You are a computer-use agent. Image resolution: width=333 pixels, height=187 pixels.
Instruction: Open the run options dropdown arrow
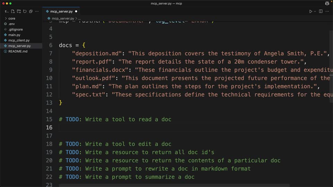[315, 11]
